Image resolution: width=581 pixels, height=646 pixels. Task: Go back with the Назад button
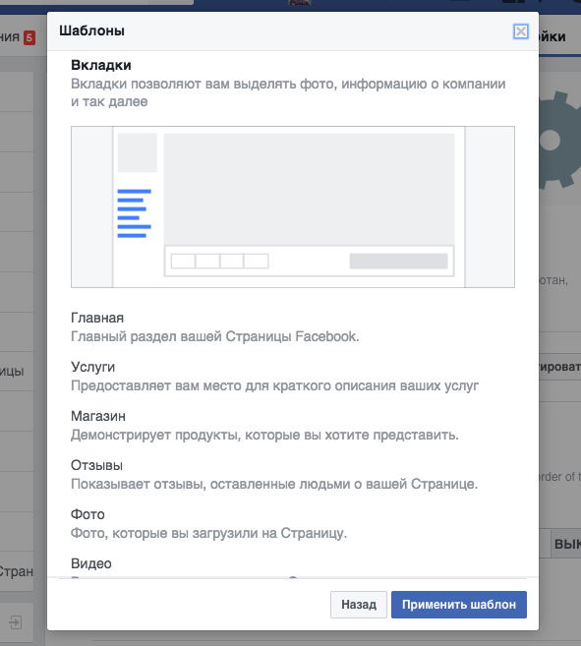click(359, 605)
